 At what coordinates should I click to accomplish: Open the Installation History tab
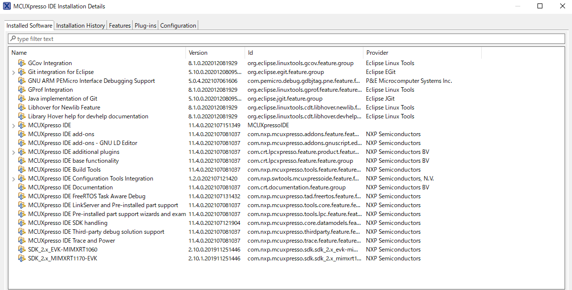(80, 25)
